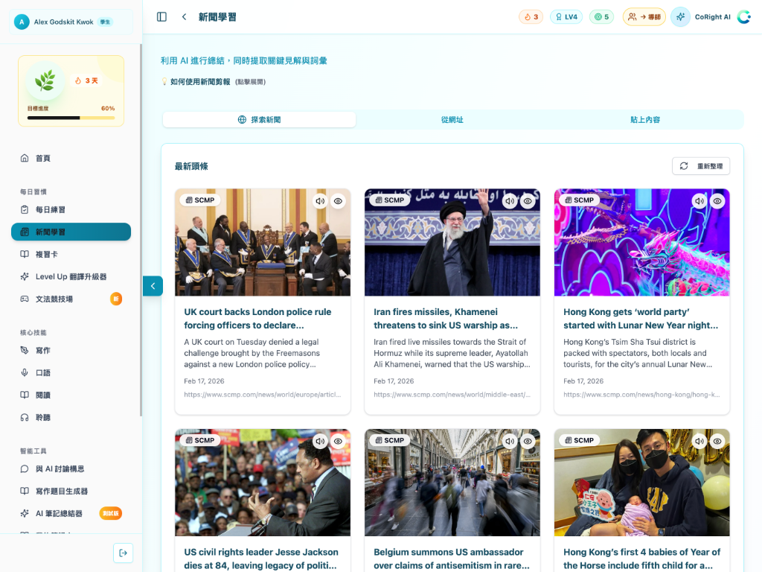Toggle eye preview on Hong Kong babies article
The width and height of the screenshot is (762, 572).
[x=717, y=441]
